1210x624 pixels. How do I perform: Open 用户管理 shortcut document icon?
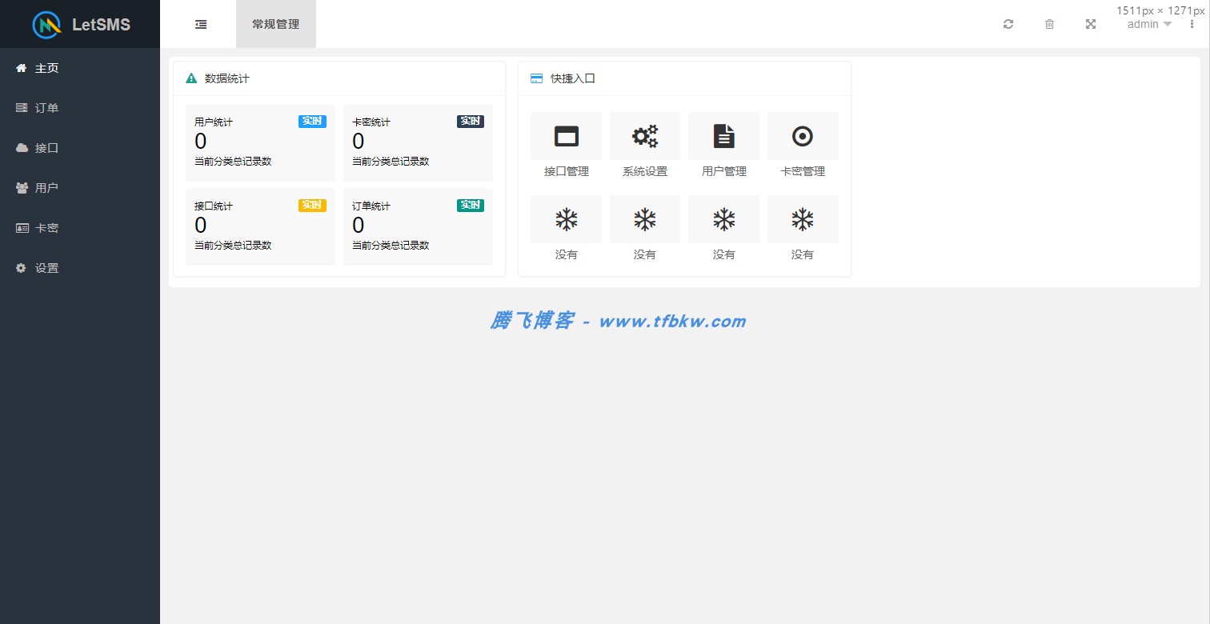coord(724,136)
